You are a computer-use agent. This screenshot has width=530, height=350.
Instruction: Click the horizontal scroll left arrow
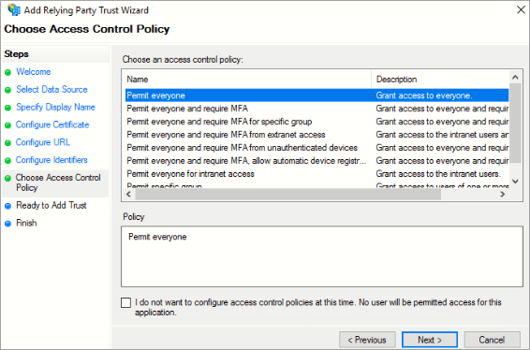[128, 195]
